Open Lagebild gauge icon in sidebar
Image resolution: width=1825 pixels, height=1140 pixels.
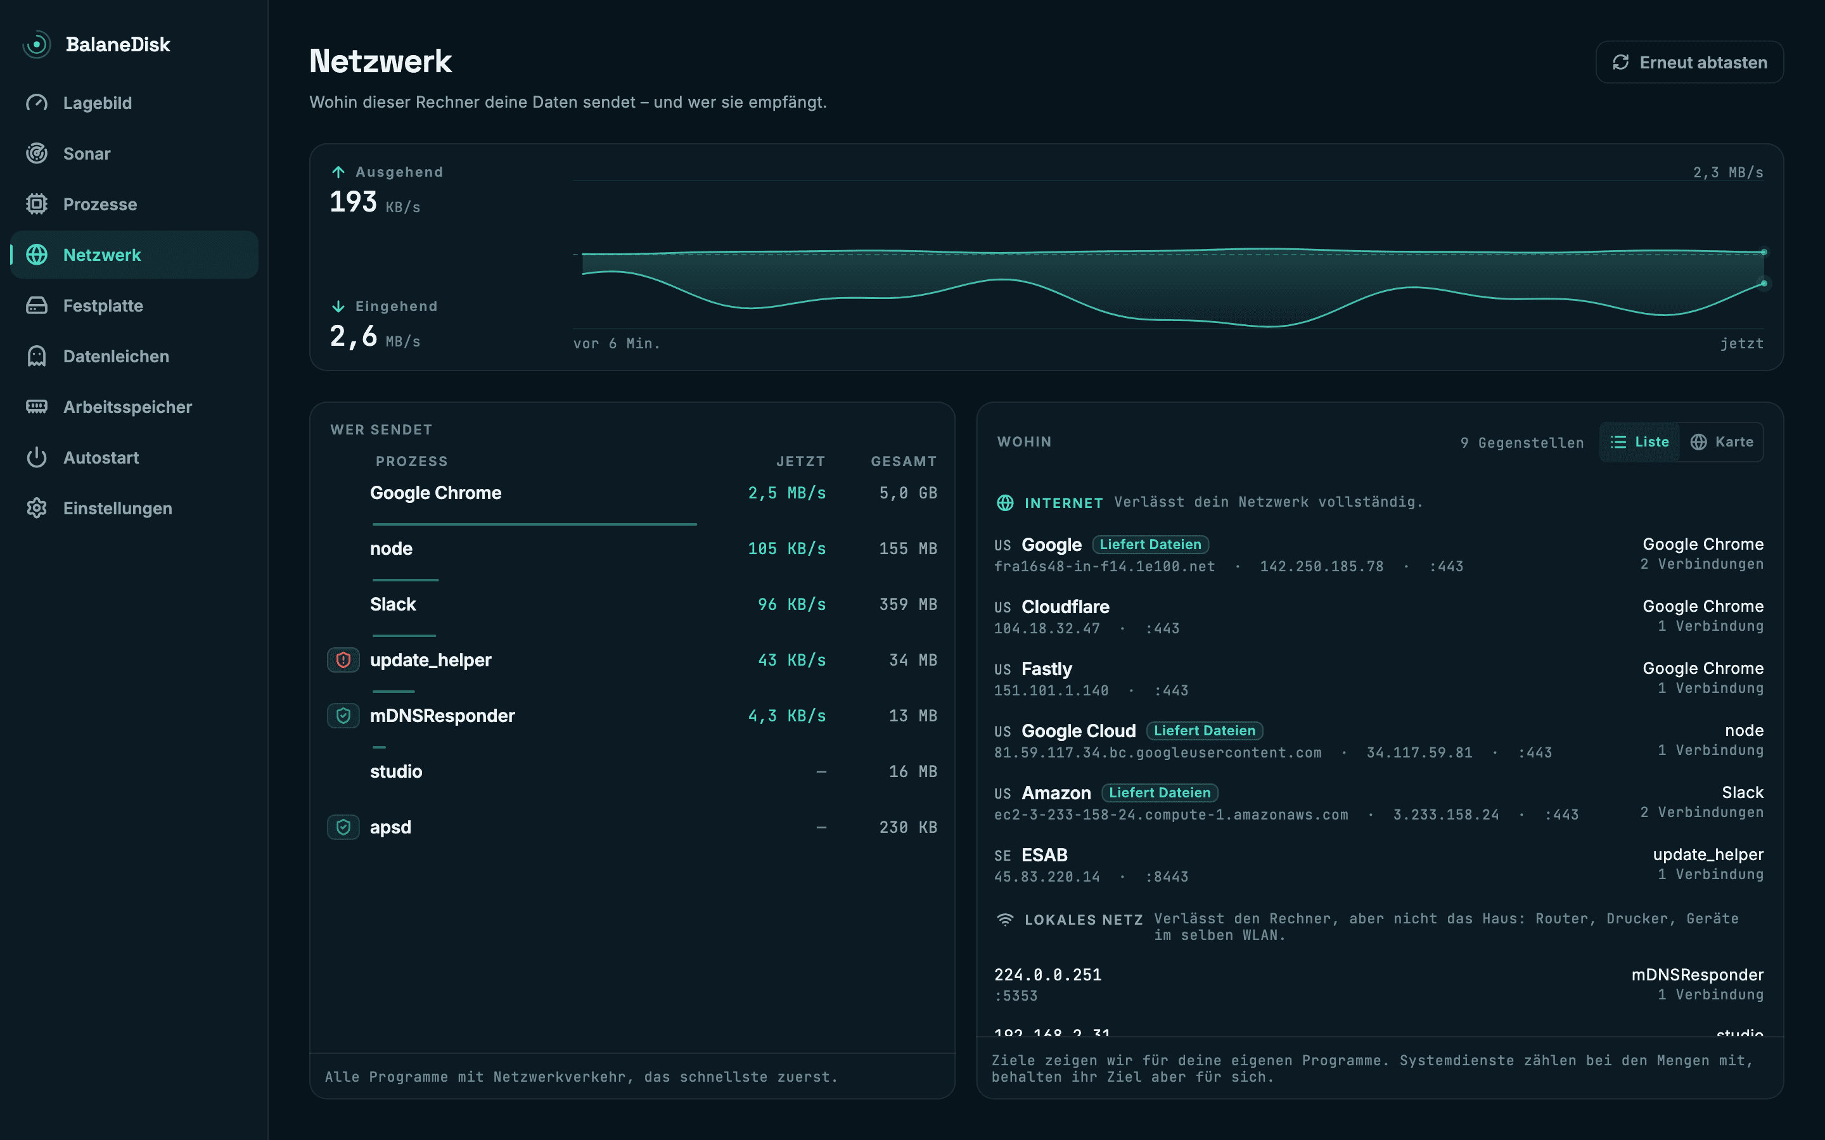tap(36, 103)
